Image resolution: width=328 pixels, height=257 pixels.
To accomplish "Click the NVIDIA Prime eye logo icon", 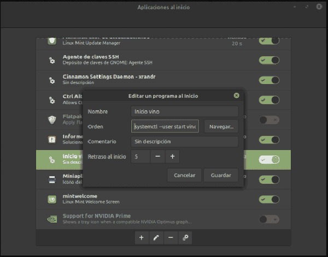I will tap(52, 219).
